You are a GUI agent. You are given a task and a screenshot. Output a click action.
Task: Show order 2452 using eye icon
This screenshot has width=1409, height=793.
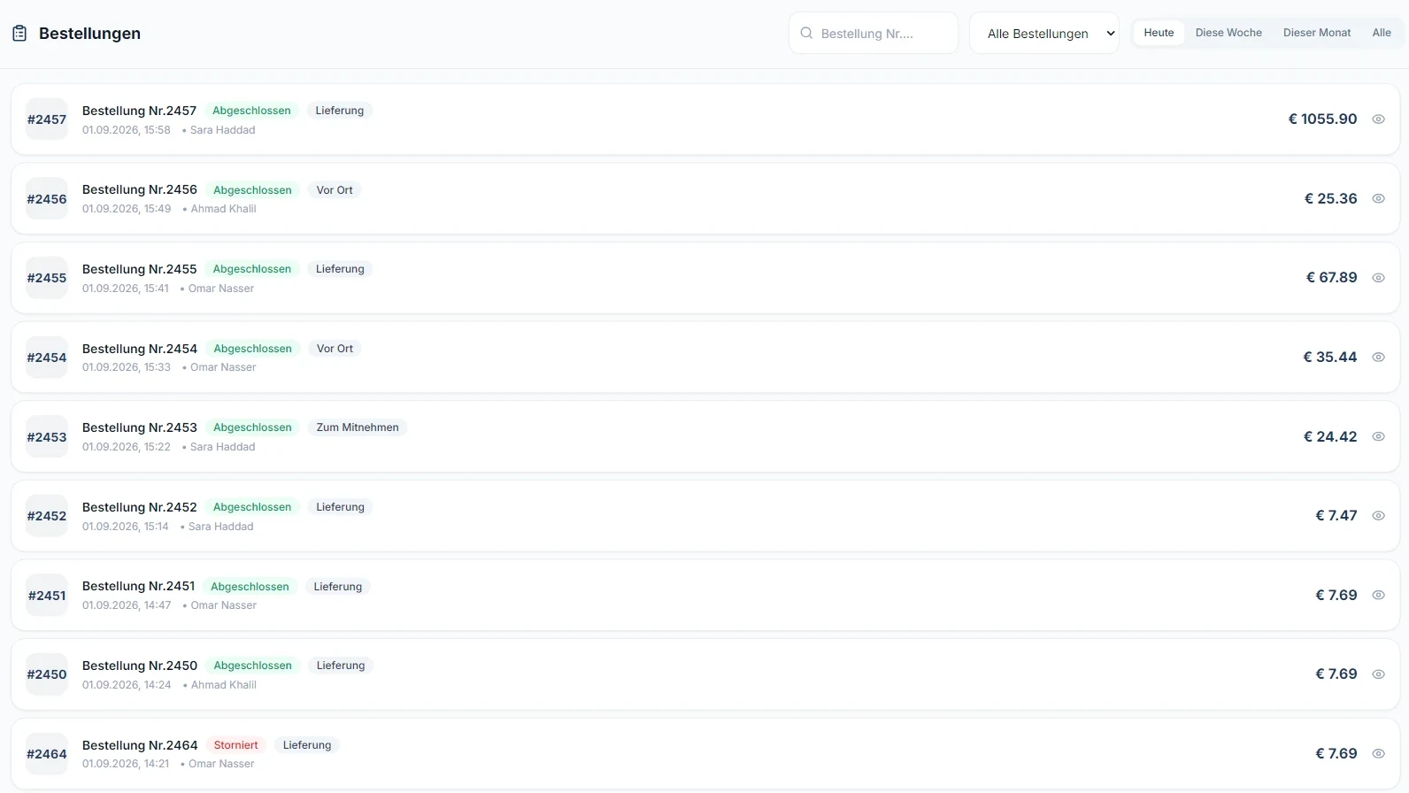point(1378,516)
